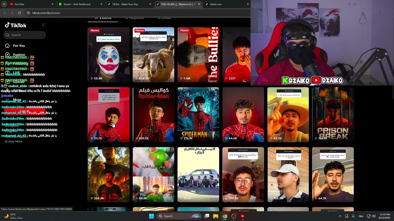Viewport: 394px width, 221px height.
Task: Click the browser forward arrow
Action: coord(12,13)
